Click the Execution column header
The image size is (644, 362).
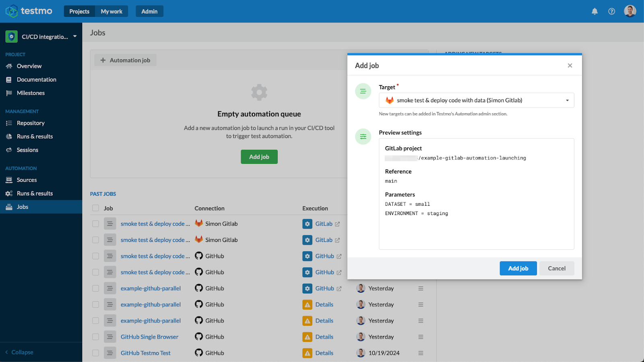315,208
